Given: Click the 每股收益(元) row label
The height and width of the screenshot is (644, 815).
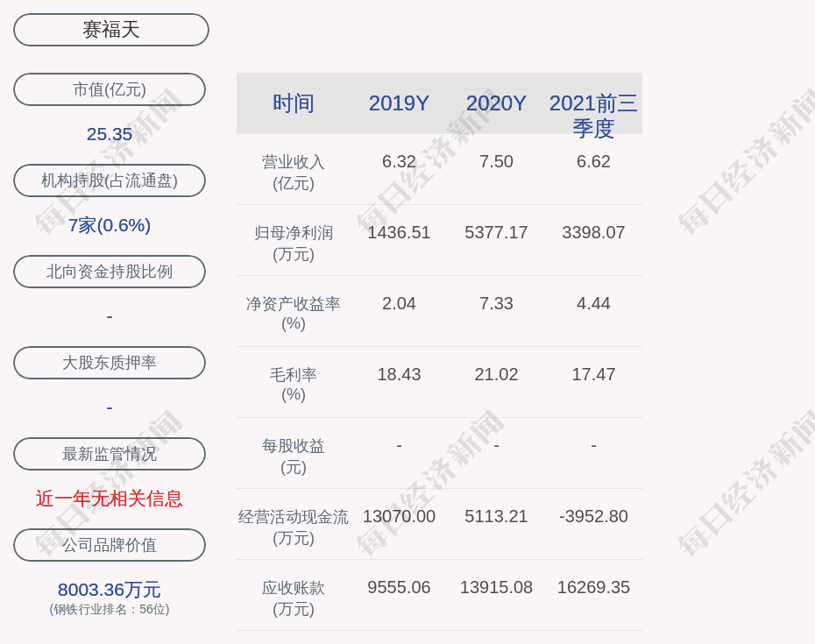Looking at the screenshot, I should (x=294, y=456).
